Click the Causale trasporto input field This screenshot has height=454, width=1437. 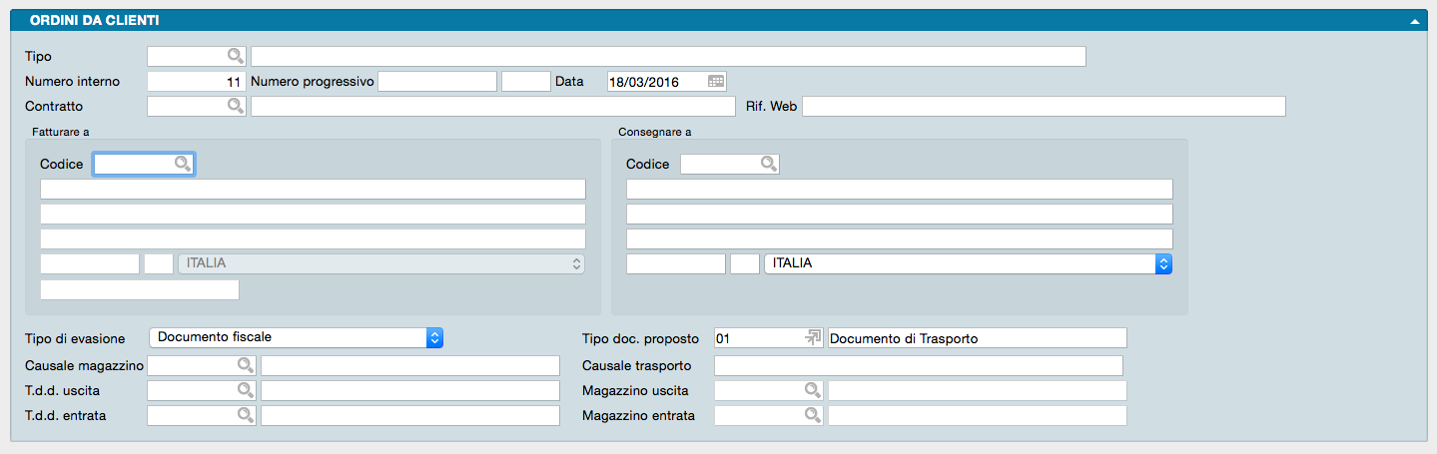click(x=918, y=365)
